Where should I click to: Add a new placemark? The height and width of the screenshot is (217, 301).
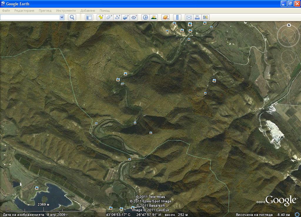click(x=101, y=17)
